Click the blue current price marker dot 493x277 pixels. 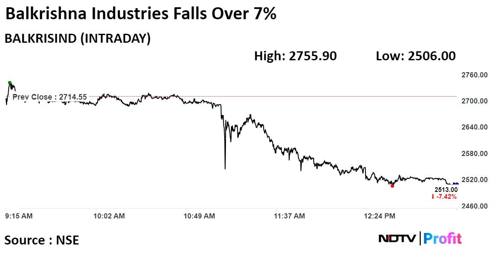[457, 184]
